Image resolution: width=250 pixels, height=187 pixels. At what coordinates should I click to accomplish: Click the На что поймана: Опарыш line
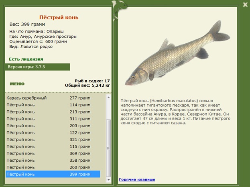pyautogui.click(x=37, y=31)
